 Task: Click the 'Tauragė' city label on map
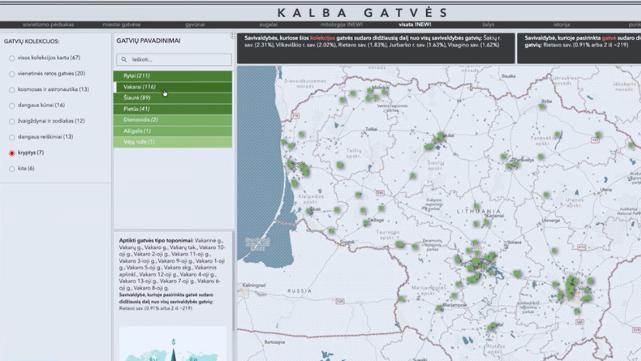pyautogui.click(x=376, y=220)
